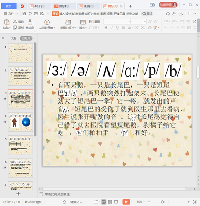This screenshot has height=206, width=200.
Task: Toggle Italic formatting
Action: click(x=112, y=27)
